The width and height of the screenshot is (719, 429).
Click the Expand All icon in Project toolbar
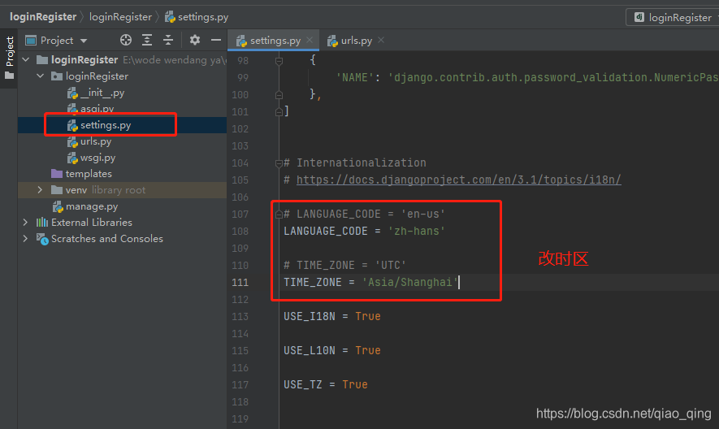click(x=147, y=41)
